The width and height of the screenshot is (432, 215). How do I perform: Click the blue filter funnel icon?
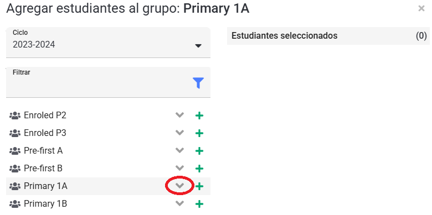(198, 83)
